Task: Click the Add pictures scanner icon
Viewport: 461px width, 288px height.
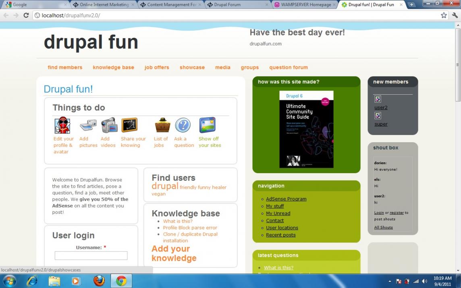Action: [x=88, y=125]
